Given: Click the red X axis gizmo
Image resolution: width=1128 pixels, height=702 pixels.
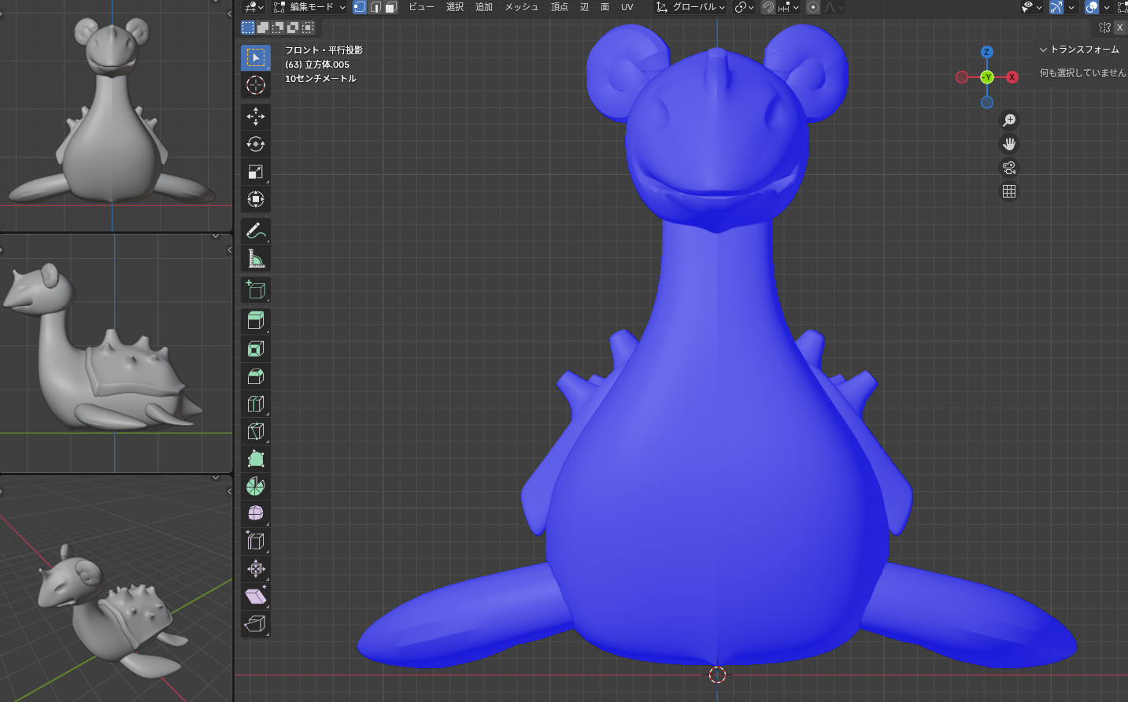Looking at the screenshot, I should coord(1012,77).
